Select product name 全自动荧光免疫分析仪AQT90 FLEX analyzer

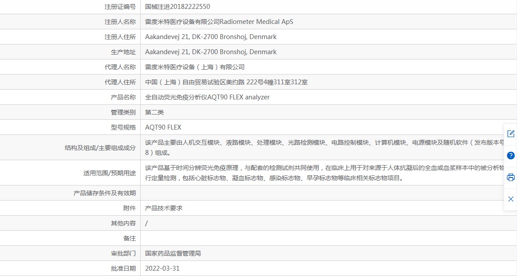click(207, 97)
